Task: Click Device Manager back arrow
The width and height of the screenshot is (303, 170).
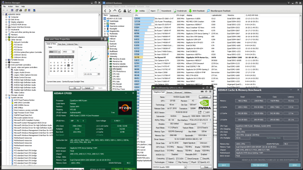Action: [3, 10]
